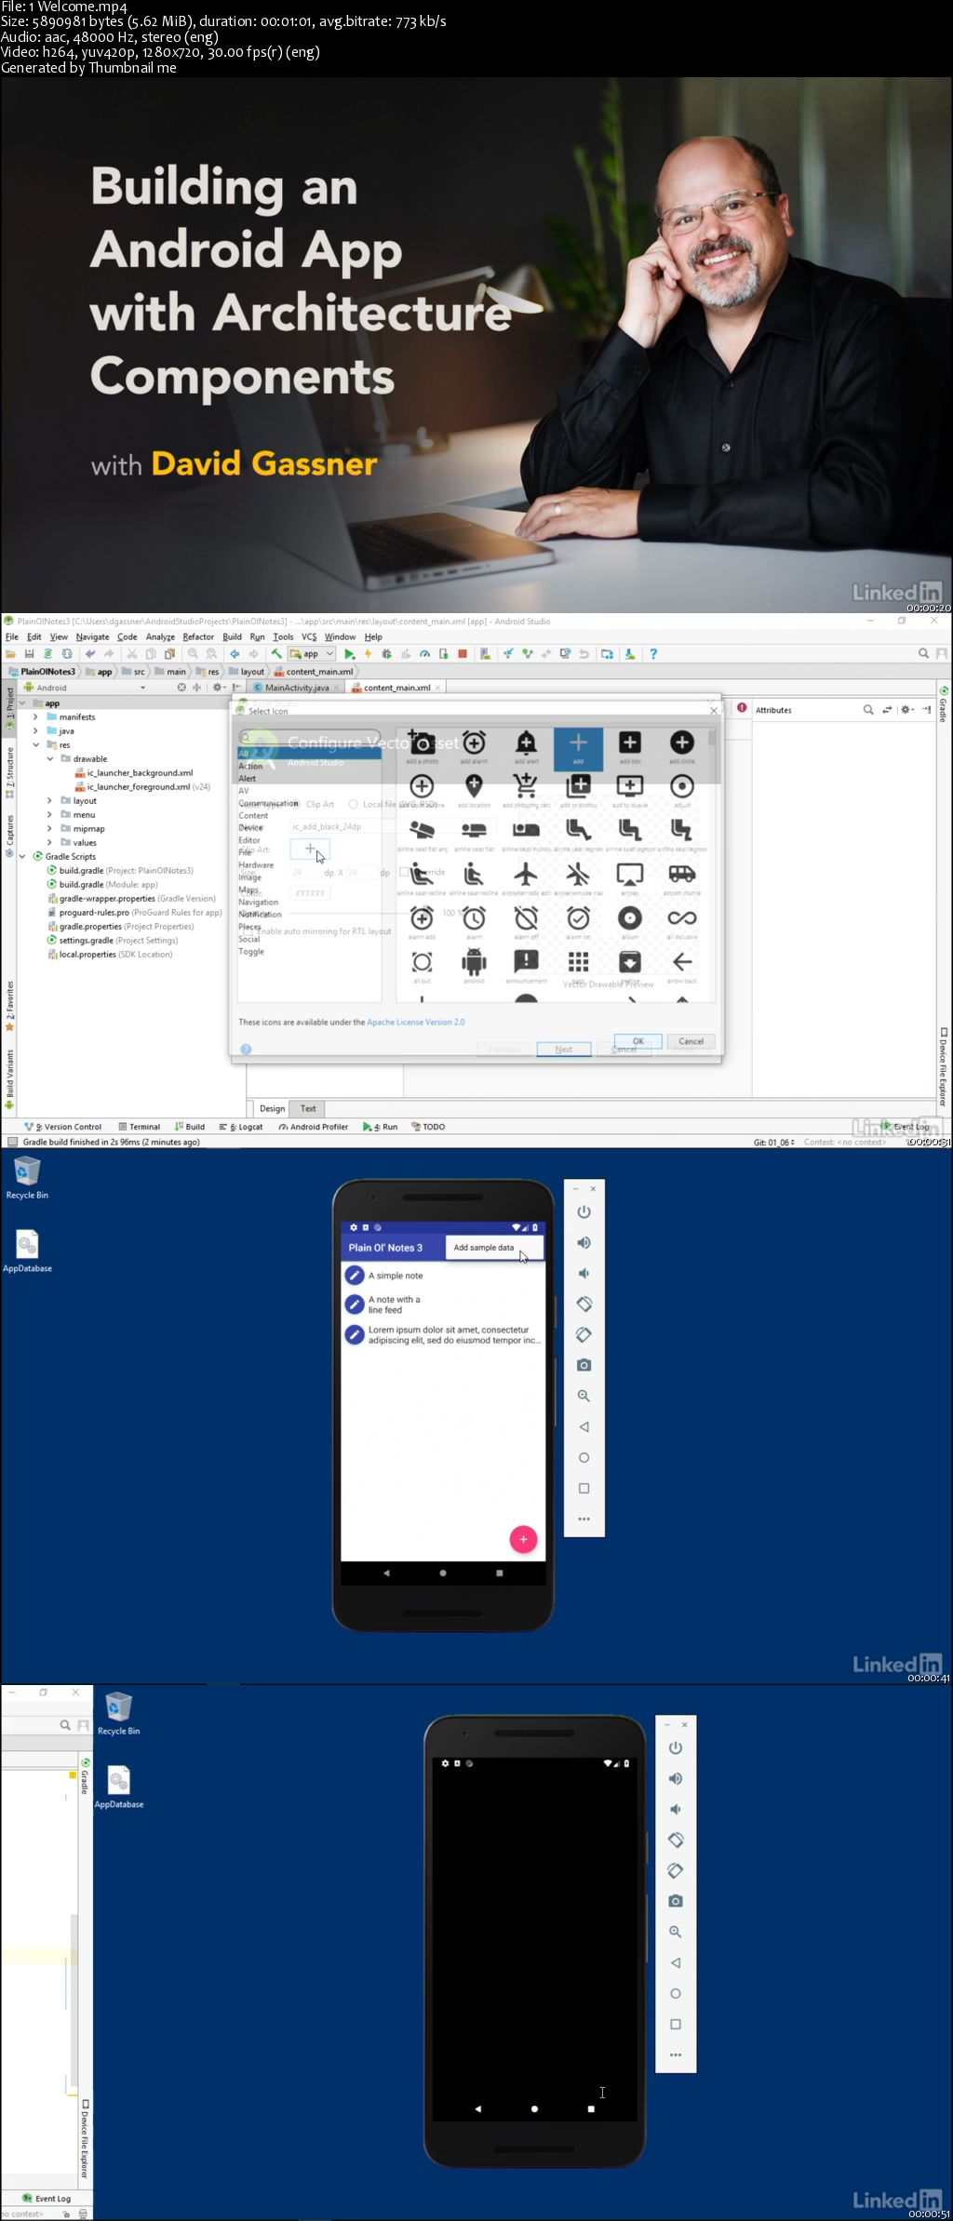Image resolution: width=953 pixels, height=2221 pixels.
Task: Click the red error indicator beside Attributes
Action: [x=742, y=708]
